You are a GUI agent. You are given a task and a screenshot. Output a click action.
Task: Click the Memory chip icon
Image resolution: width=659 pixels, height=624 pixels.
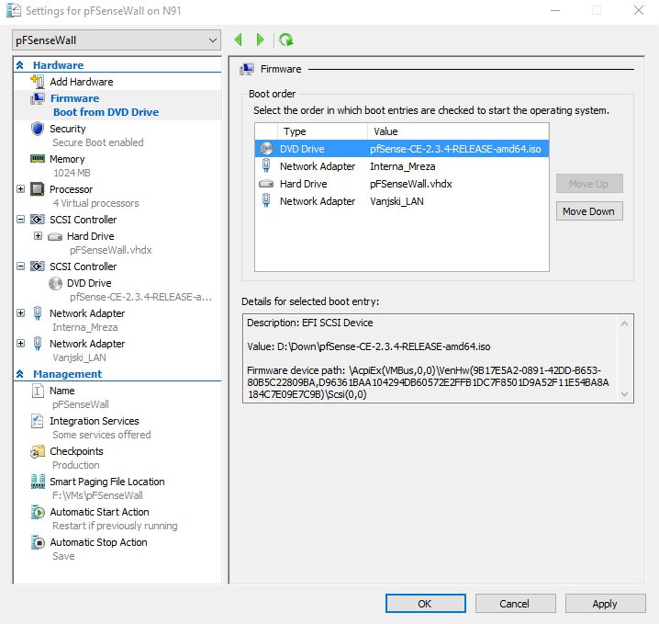click(x=38, y=159)
